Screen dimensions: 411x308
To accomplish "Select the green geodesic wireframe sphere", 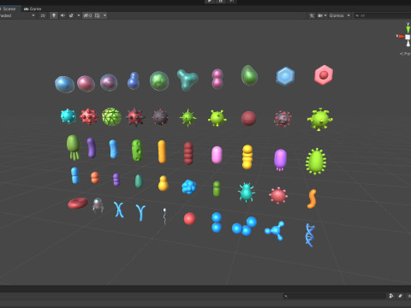I will (111, 116).
